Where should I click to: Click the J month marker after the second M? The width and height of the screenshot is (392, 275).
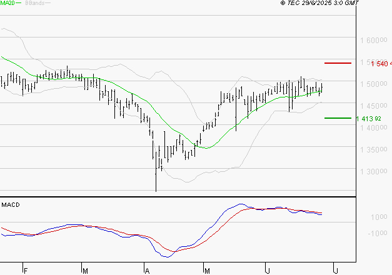(268, 271)
